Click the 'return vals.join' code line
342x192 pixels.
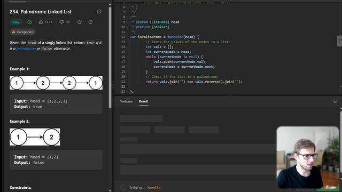point(194,82)
